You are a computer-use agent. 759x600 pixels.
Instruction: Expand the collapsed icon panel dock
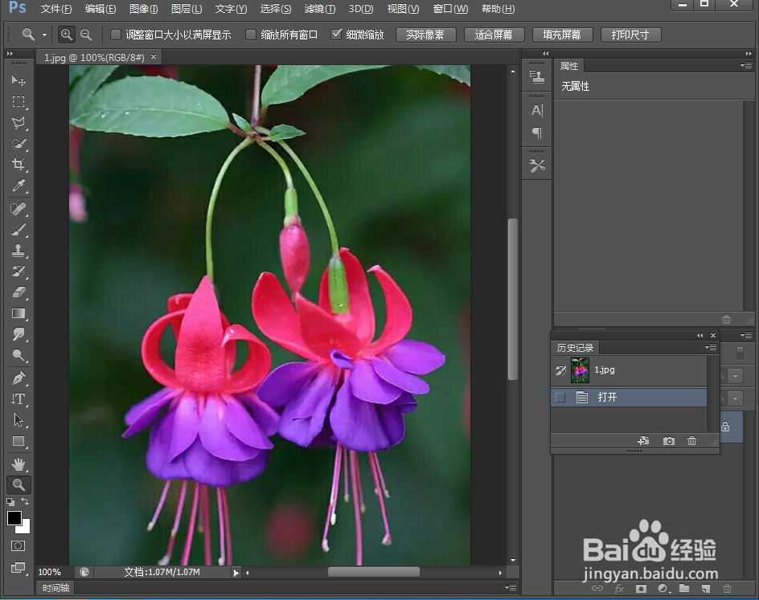(x=545, y=53)
